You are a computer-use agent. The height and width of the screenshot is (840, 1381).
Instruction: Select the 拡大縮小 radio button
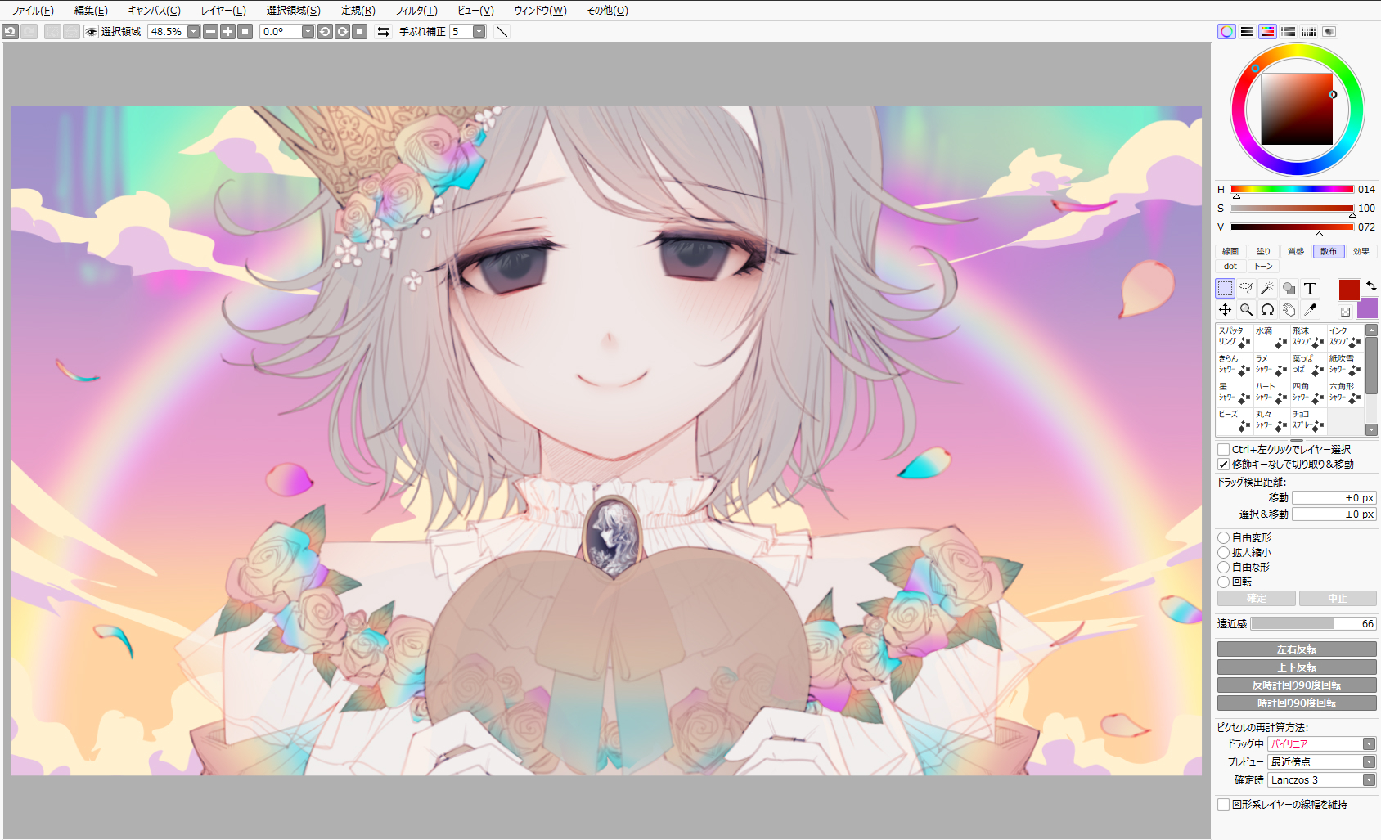1224,553
